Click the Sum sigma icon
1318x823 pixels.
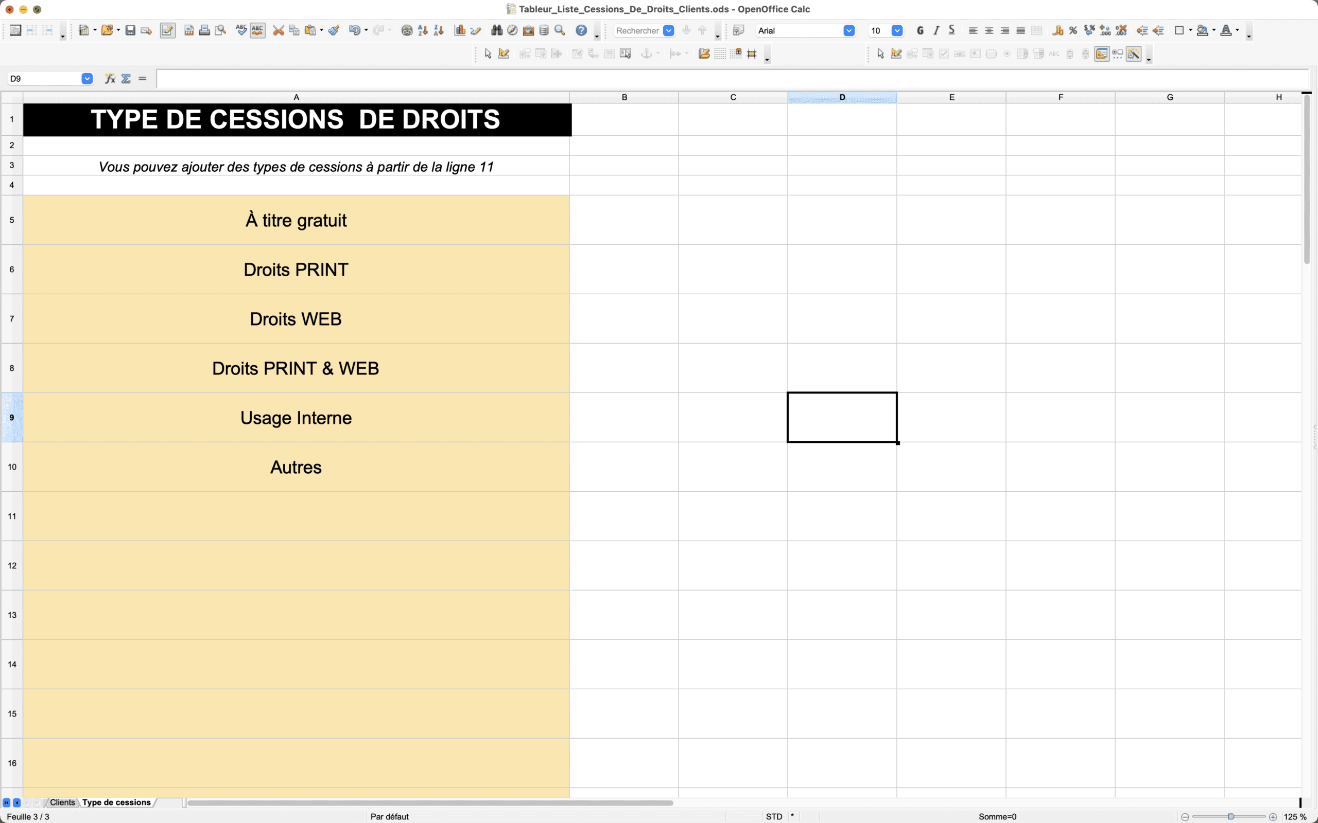(126, 78)
